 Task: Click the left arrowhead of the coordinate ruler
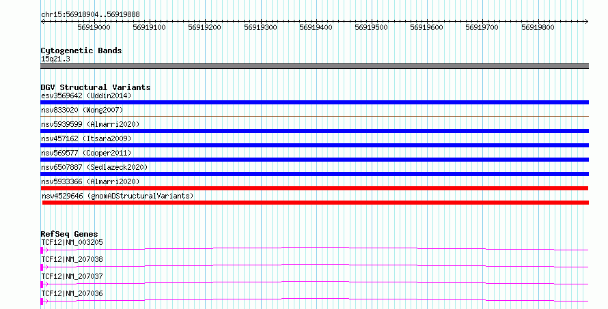coord(42,22)
